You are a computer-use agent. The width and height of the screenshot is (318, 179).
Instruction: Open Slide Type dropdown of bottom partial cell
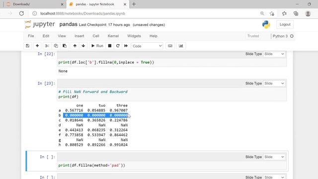(274, 177)
